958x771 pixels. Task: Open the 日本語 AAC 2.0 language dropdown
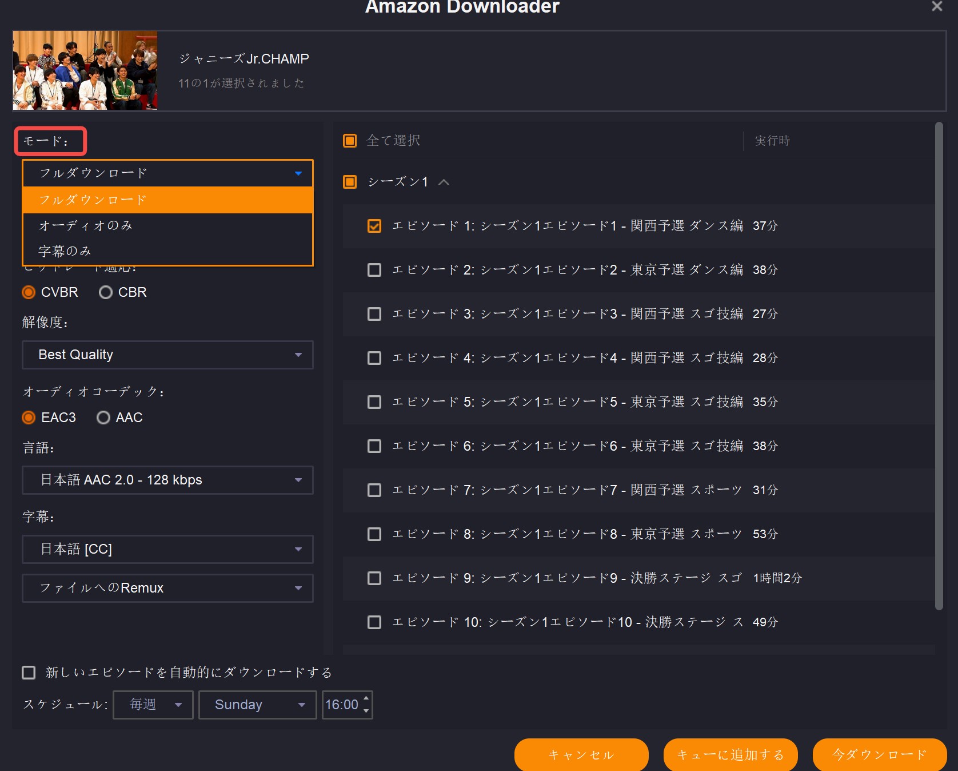tap(167, 480)
